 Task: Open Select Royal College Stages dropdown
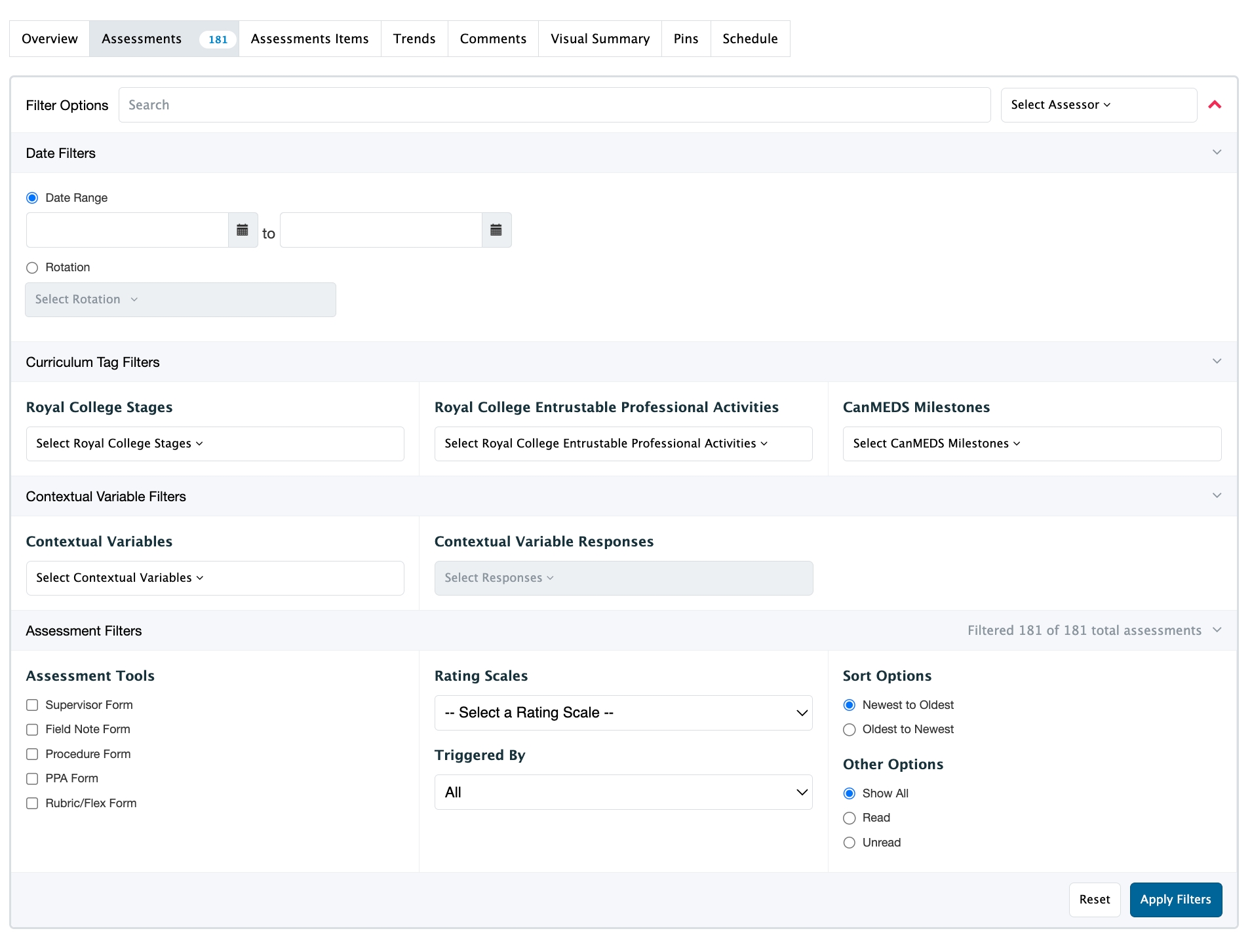[x=214, y=444]
